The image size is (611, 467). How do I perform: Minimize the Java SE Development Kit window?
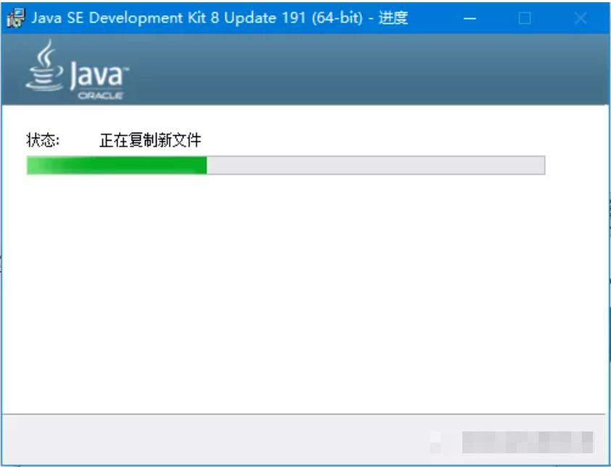tap(470, 18)
